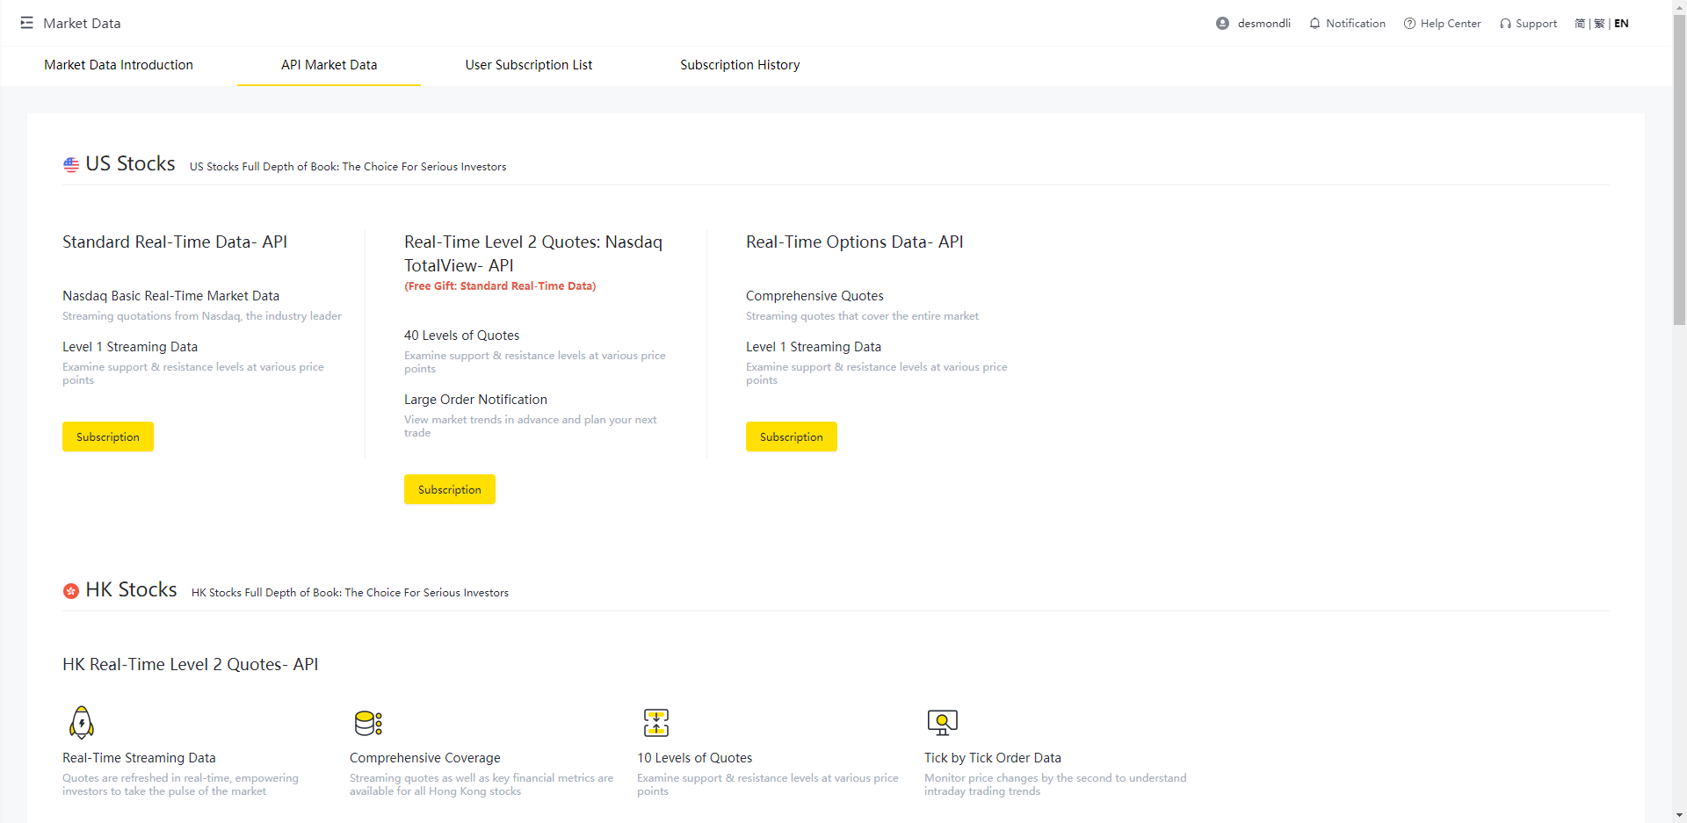
Task: Click the HK flag icon
Action: click(71, 591)
